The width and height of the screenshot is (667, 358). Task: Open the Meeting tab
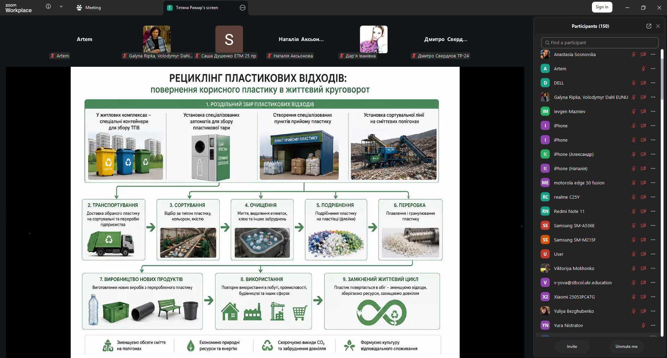(x=89, y=8)
